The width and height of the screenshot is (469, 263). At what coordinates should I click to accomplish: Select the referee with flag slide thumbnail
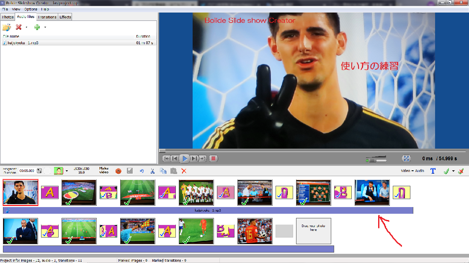pos(138,231)
